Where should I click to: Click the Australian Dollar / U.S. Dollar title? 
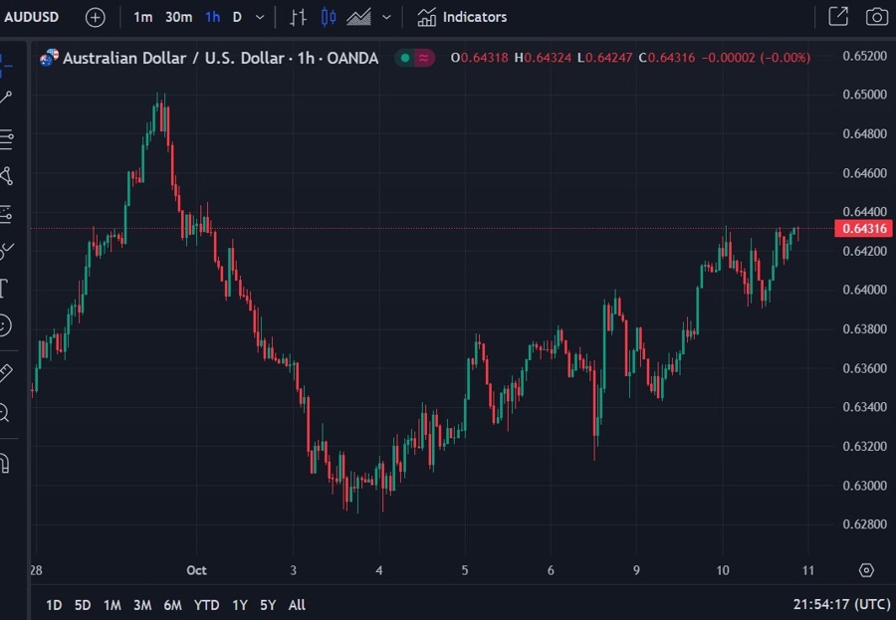pos(220,58)
